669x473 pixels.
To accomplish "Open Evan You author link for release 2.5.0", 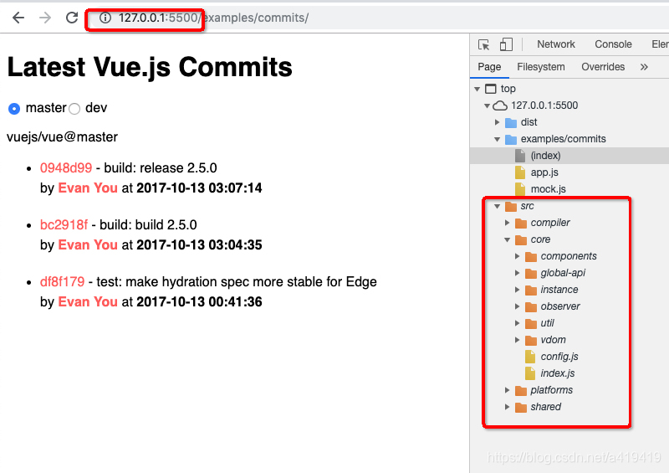I will click(x=88, y=188).
